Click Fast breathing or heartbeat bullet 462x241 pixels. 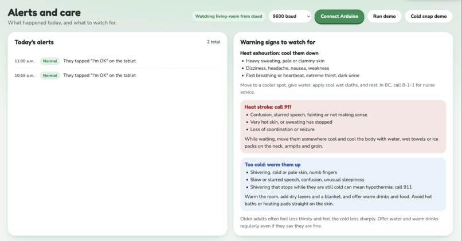click(303, 76)
